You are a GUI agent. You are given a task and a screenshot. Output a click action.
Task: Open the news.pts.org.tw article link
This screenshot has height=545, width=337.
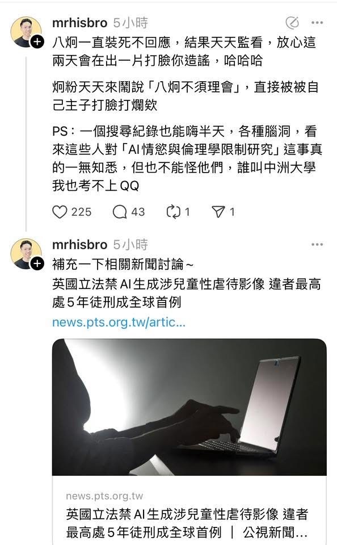pos(119,322)
